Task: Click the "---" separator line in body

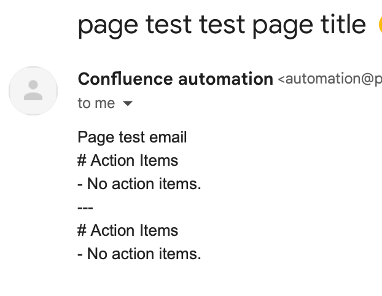Action: click(x=85, y=207)
